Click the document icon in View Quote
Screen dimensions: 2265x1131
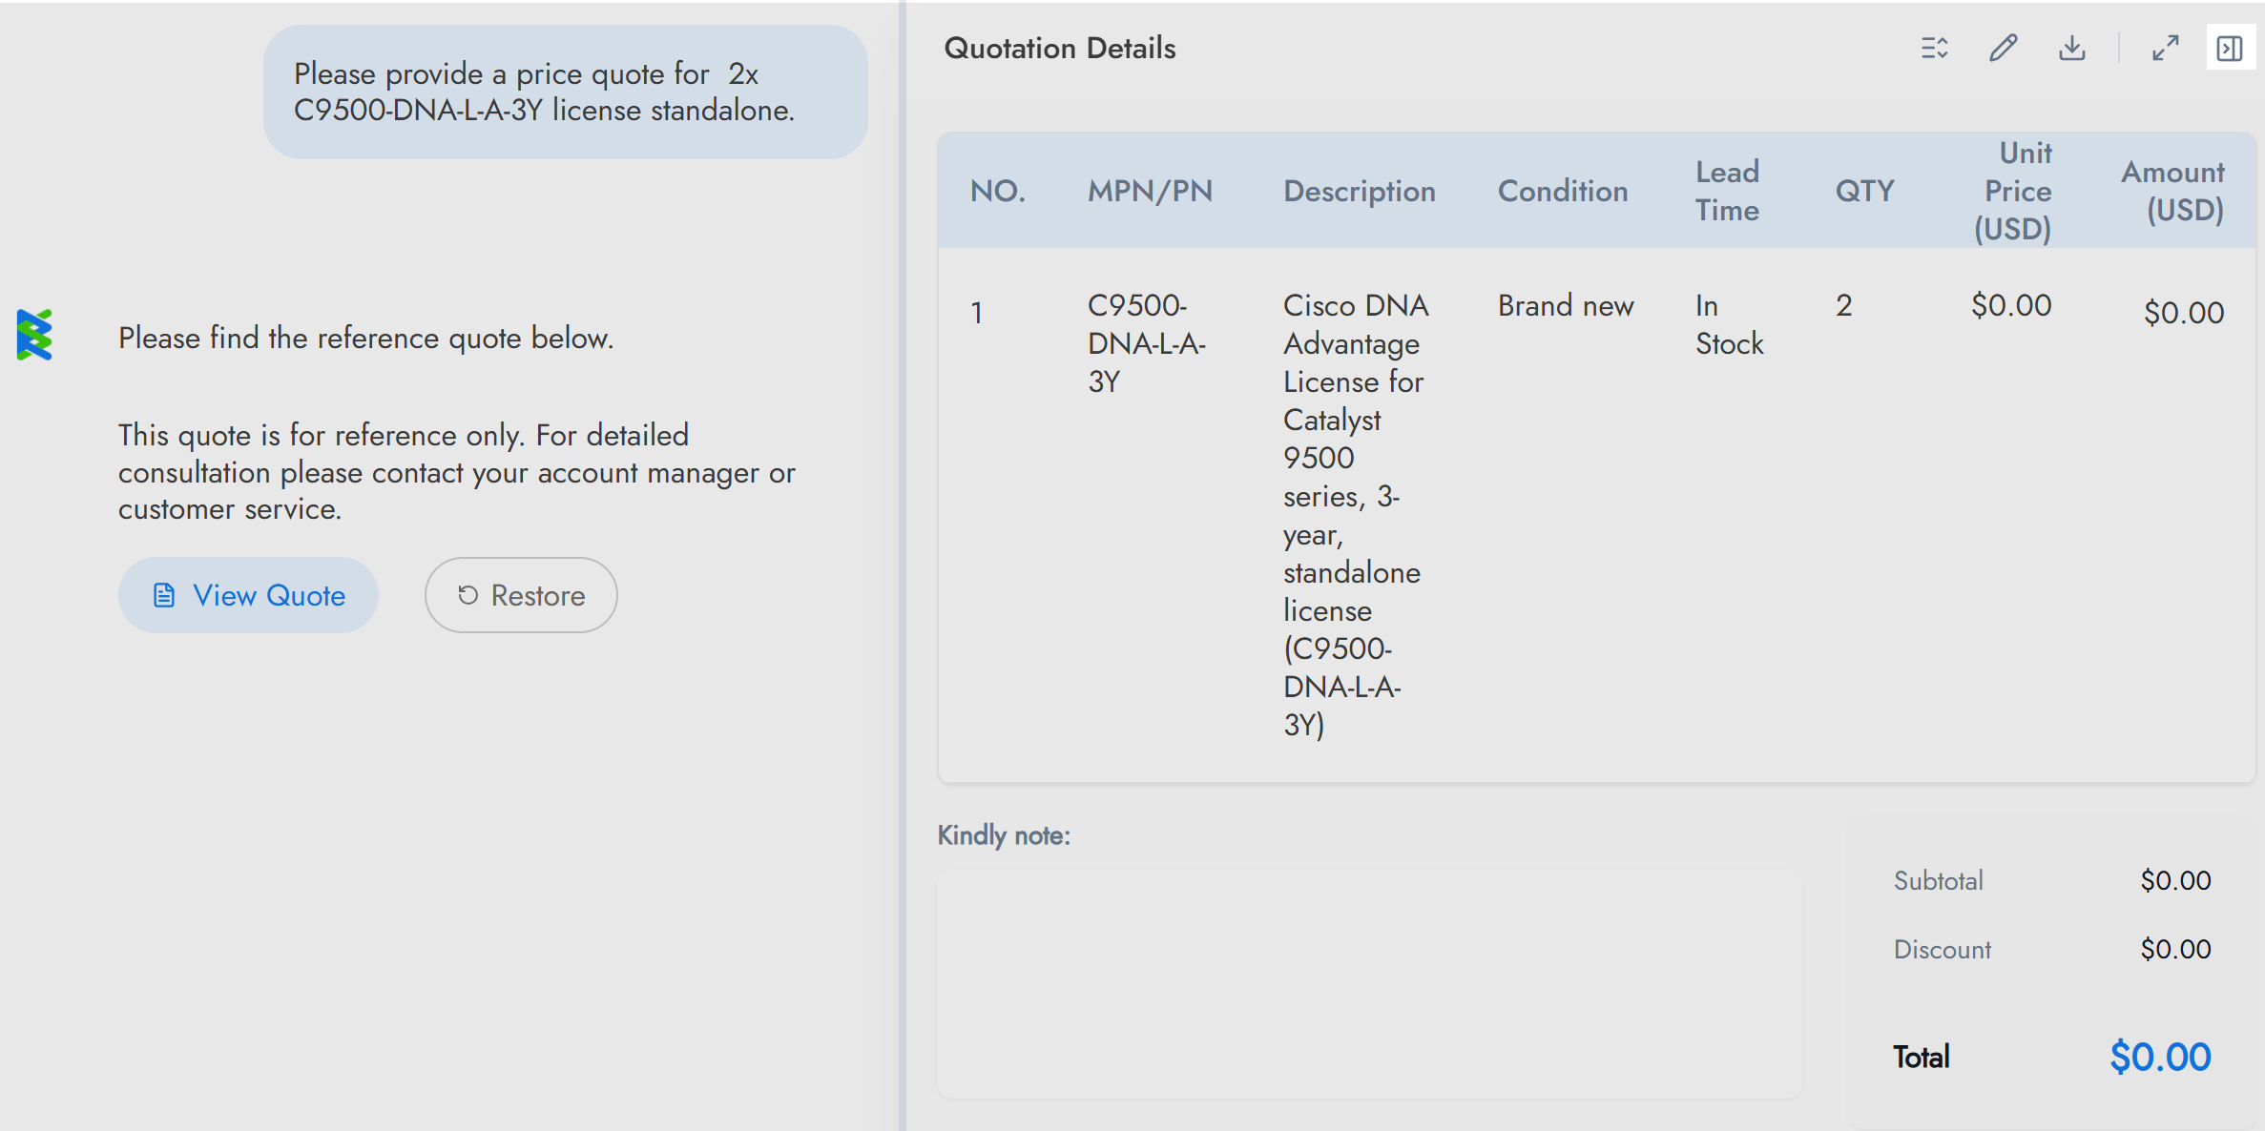(x=164, y=595)
